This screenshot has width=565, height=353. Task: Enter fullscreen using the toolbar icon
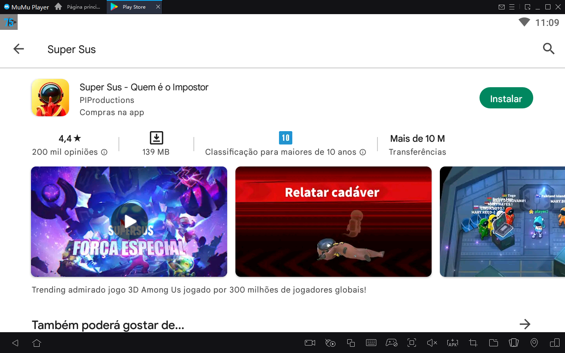point(412,343)
